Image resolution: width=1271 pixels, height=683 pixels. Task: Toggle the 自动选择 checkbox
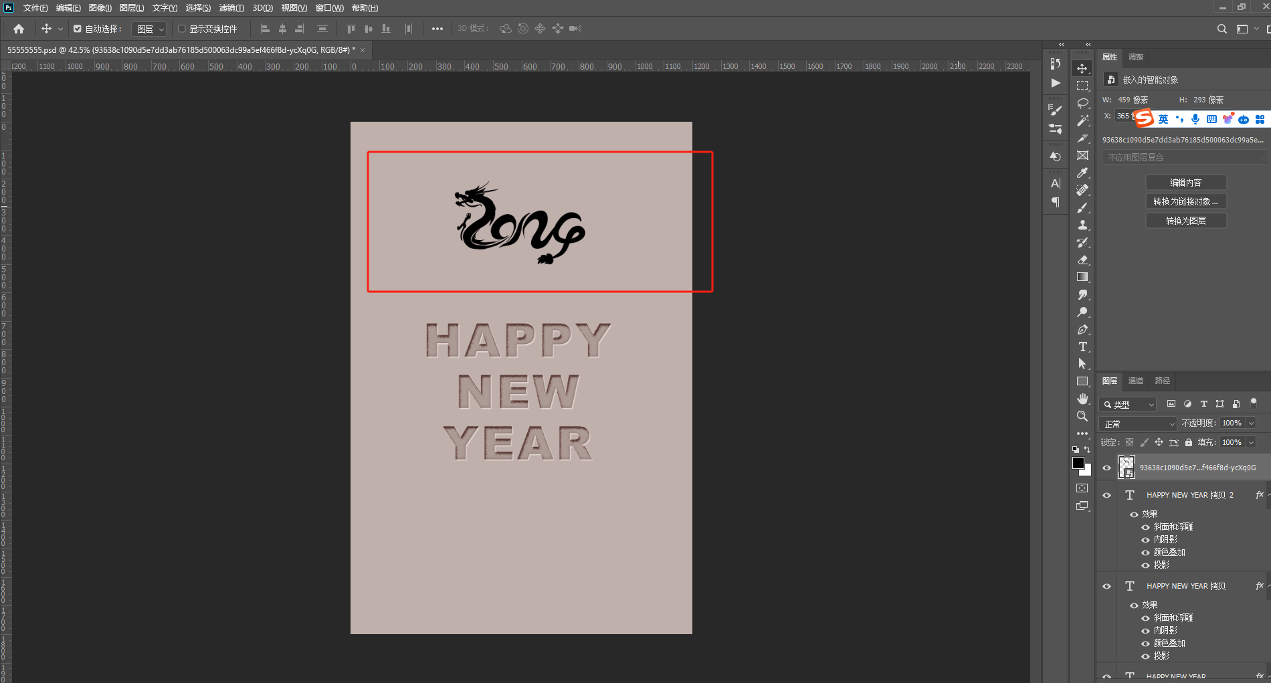(78, 29)
